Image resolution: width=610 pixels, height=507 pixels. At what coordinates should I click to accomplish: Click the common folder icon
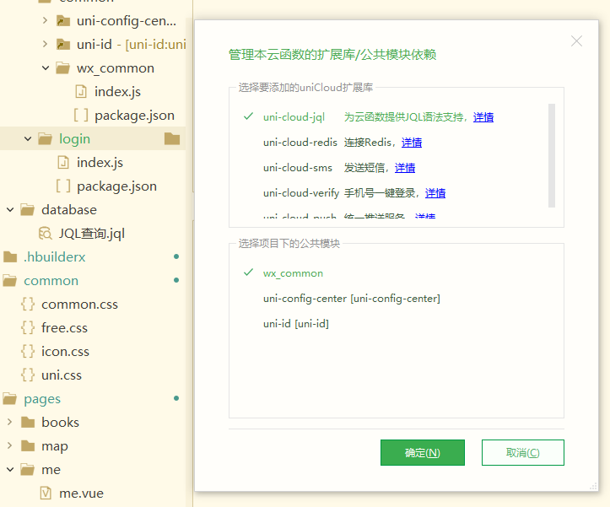pos(10,281)
